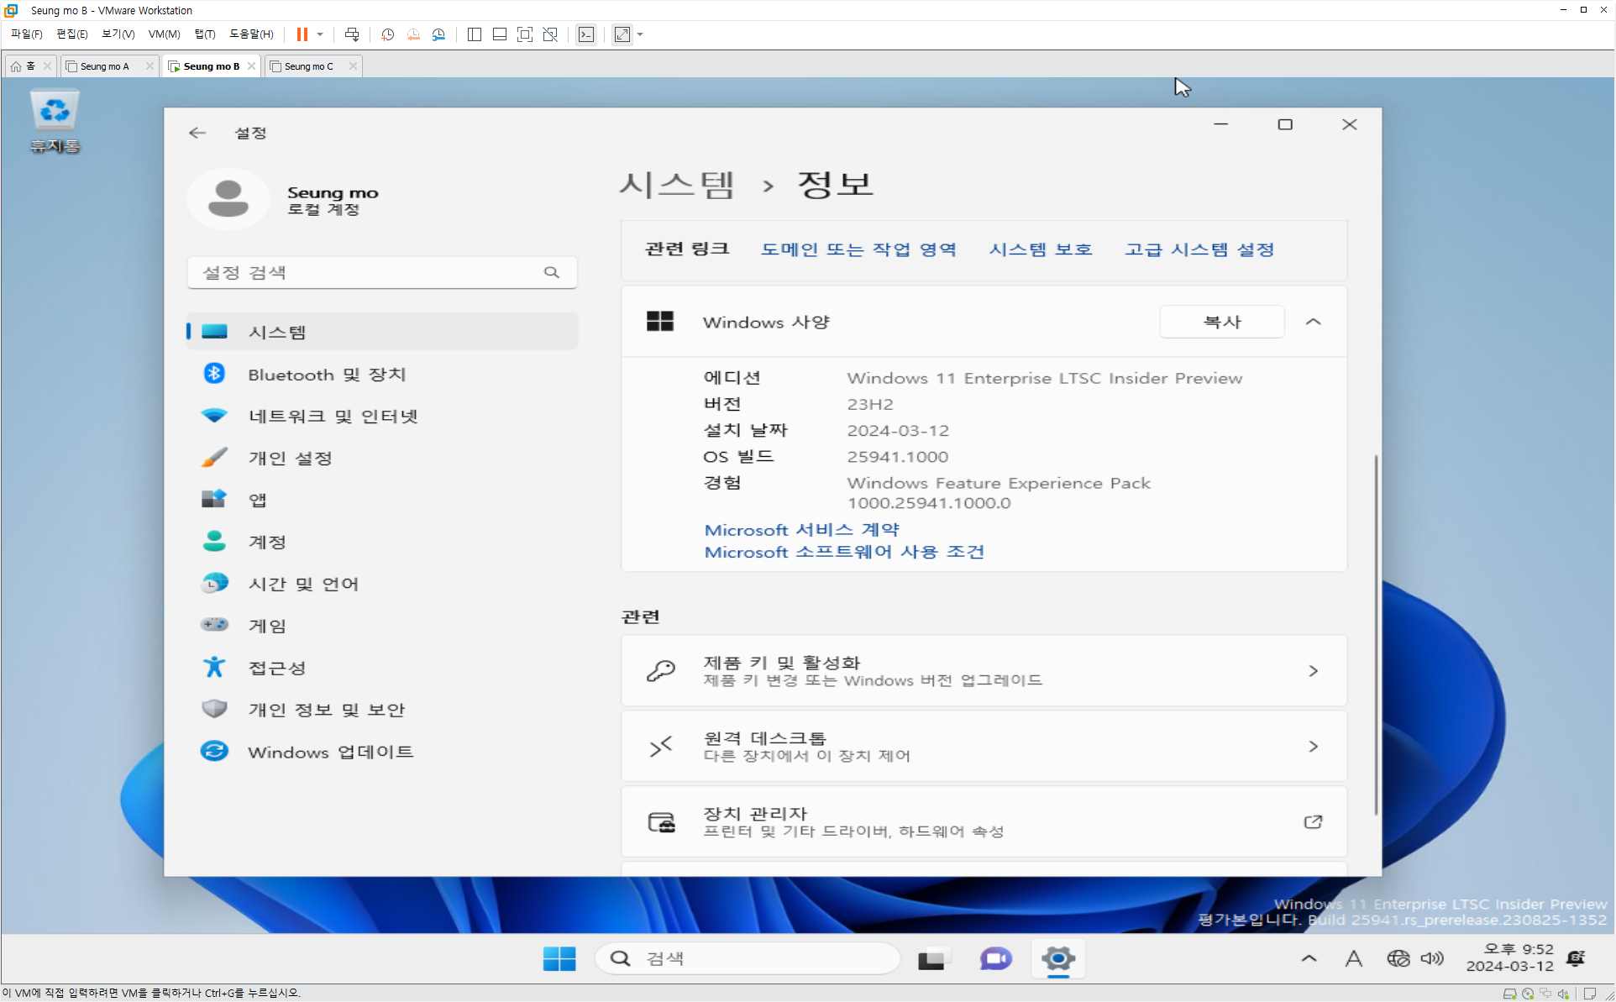
Task: Open Bluetooth 및 장치 in settings sidebar
Action: click(x=327, y=375)
